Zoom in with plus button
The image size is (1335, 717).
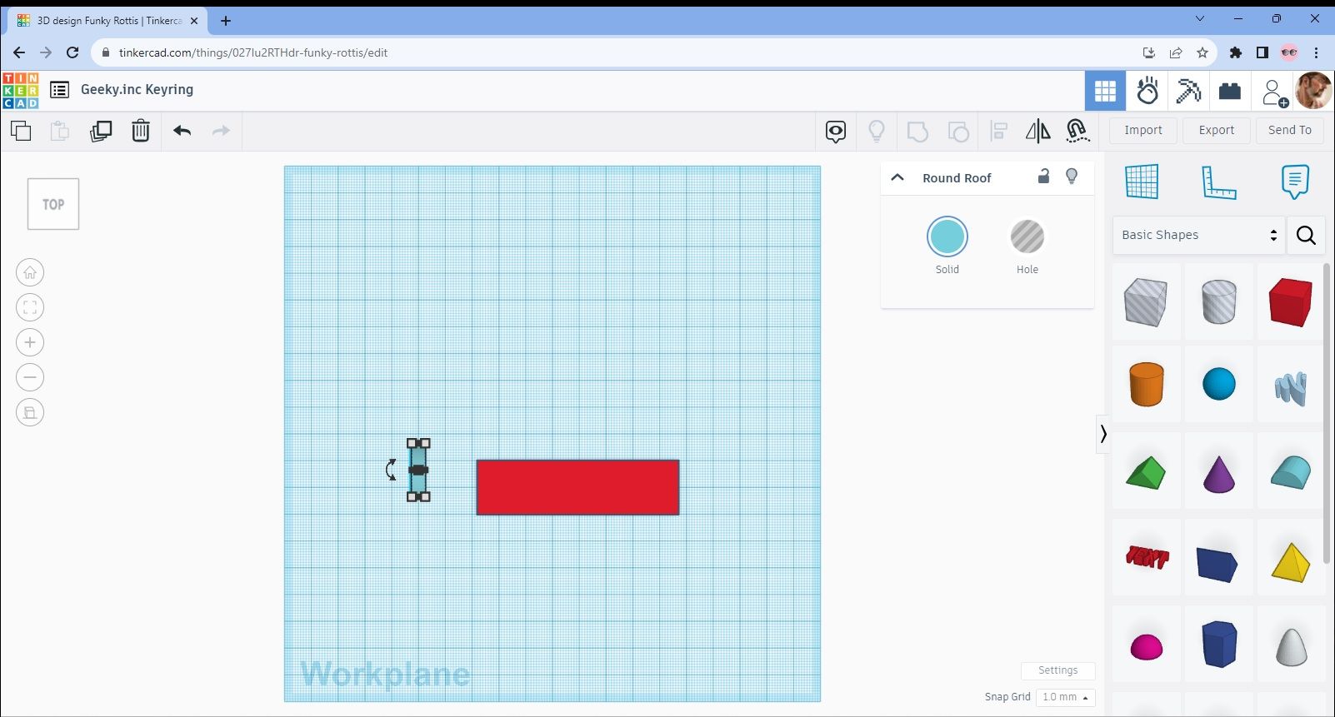(30, 342)
